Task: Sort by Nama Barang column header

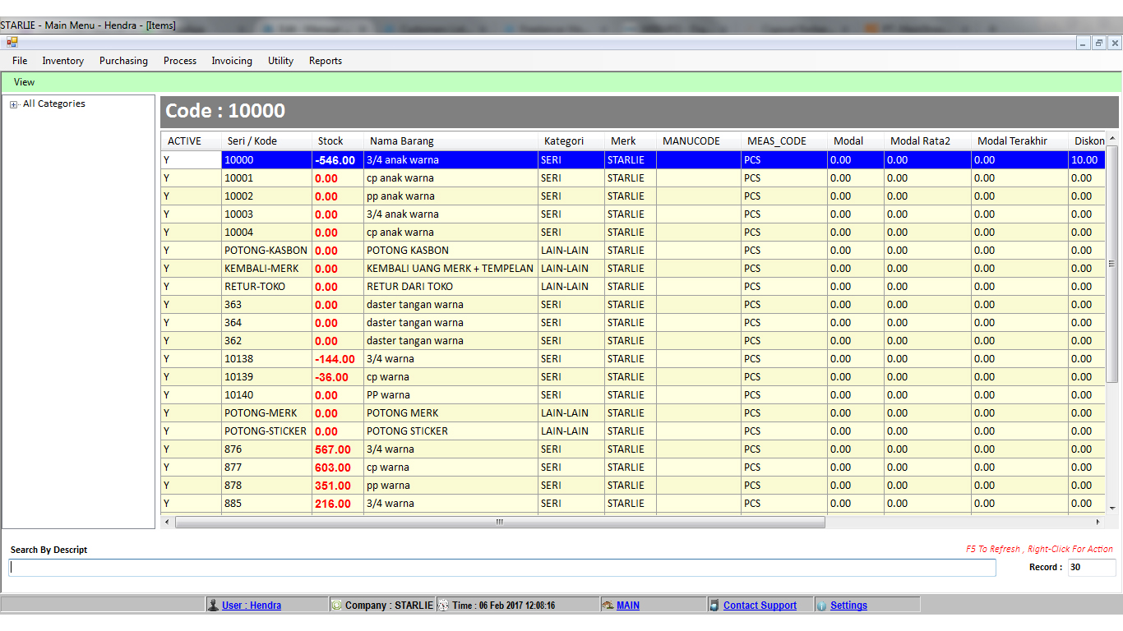Action: tap(451, 141)
